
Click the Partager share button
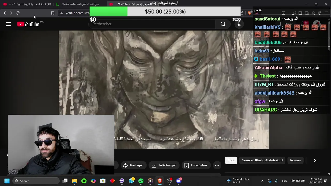tap(133, 165)
